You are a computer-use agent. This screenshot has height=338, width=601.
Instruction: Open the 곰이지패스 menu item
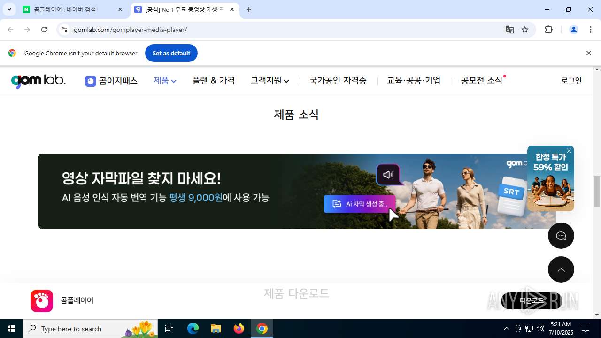[x=111, y=81]
